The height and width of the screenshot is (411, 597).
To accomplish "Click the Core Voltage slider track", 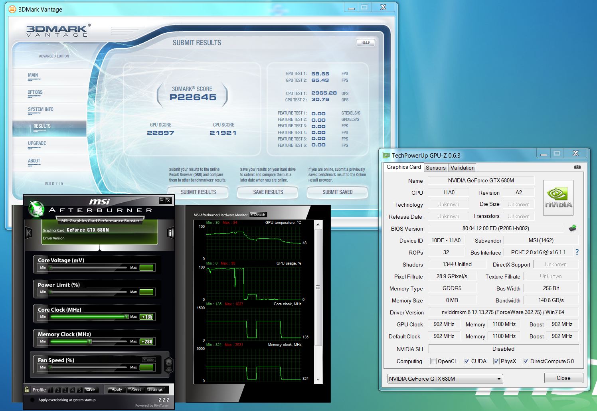I will (x=88, y=267).
